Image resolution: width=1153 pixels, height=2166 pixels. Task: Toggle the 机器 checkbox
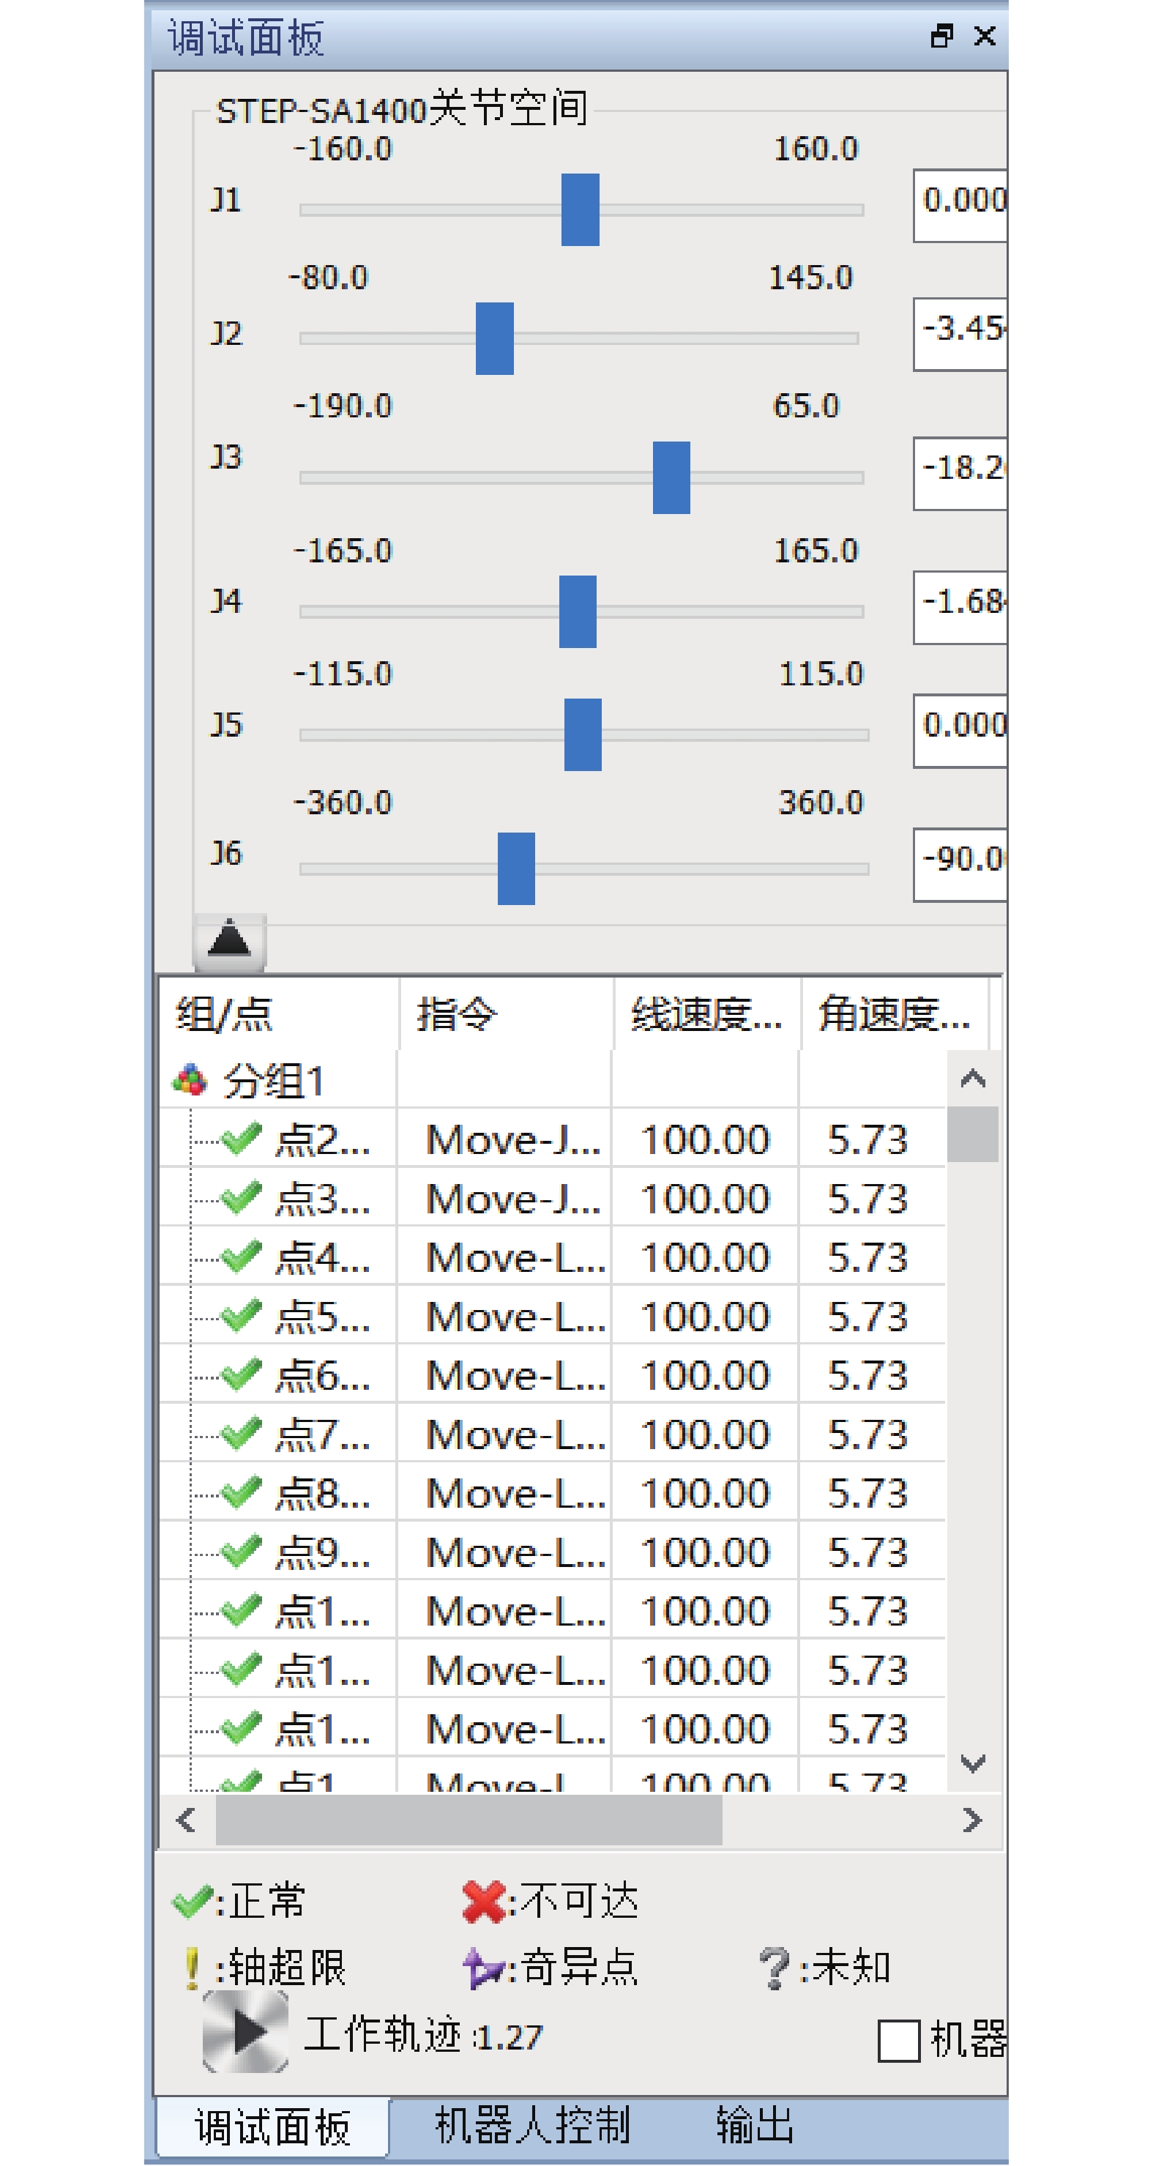898,2039
